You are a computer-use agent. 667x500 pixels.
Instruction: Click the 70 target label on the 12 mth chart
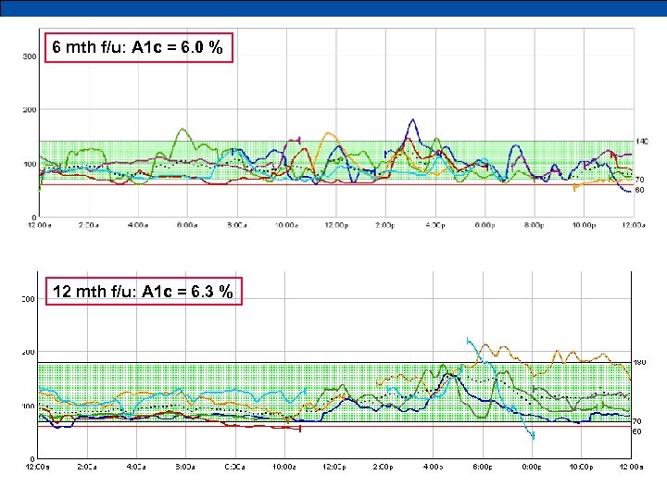click(x=636, y=421)
